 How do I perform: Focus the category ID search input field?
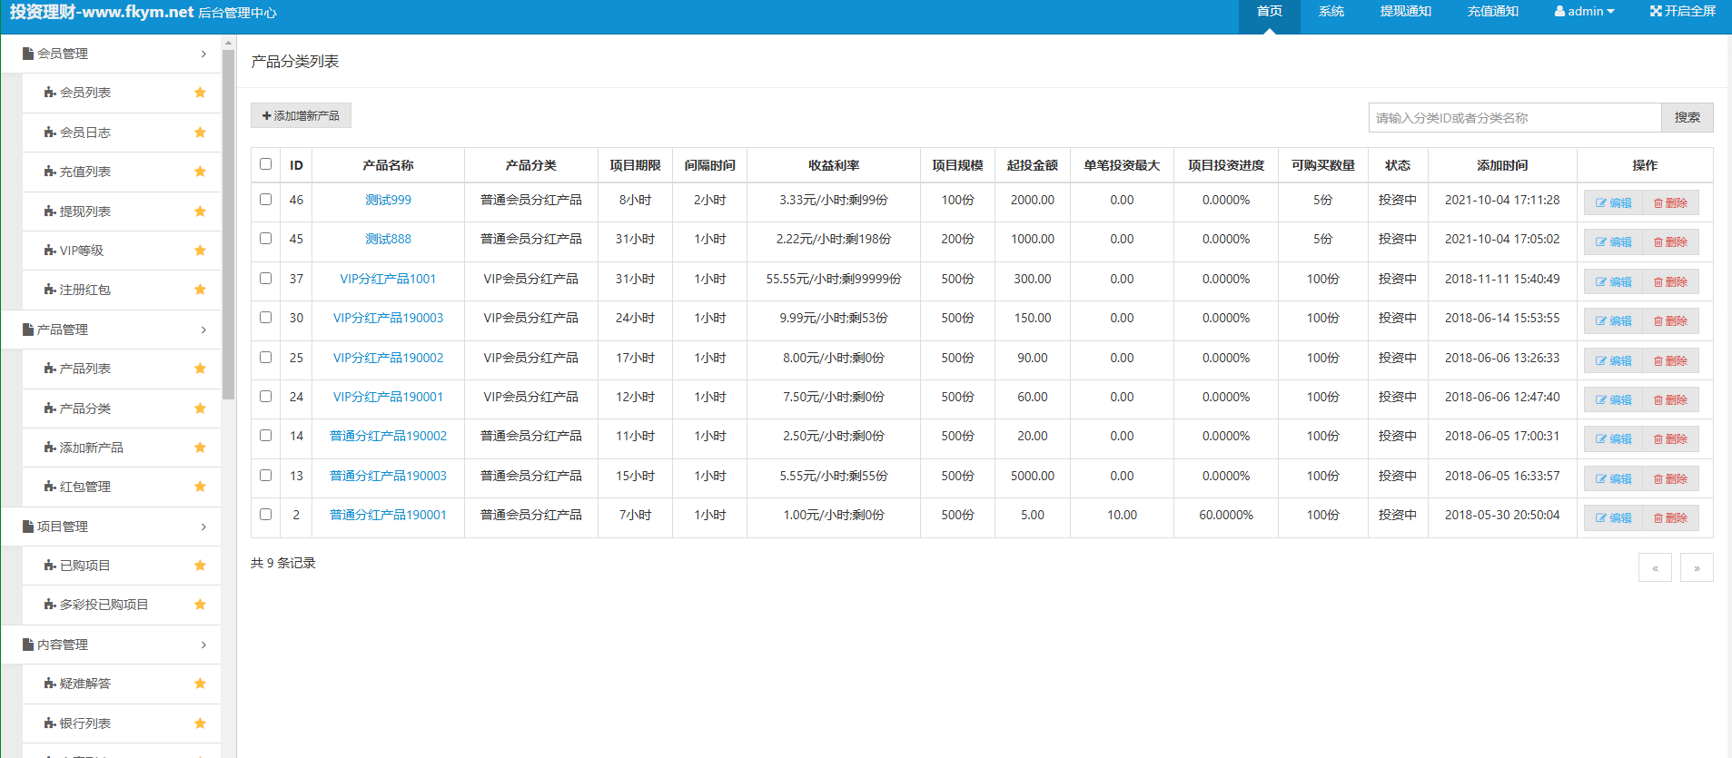pos(1514,118)
